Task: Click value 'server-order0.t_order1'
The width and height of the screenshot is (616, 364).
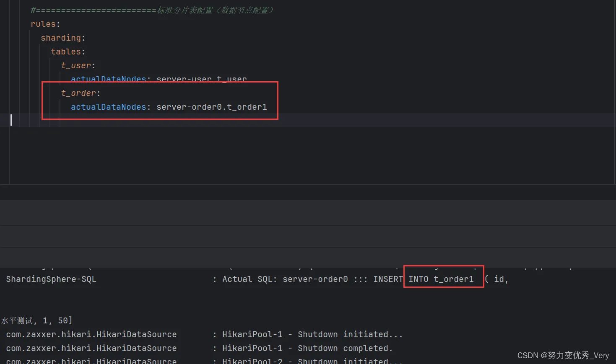Action: click(x=212, y=107)
